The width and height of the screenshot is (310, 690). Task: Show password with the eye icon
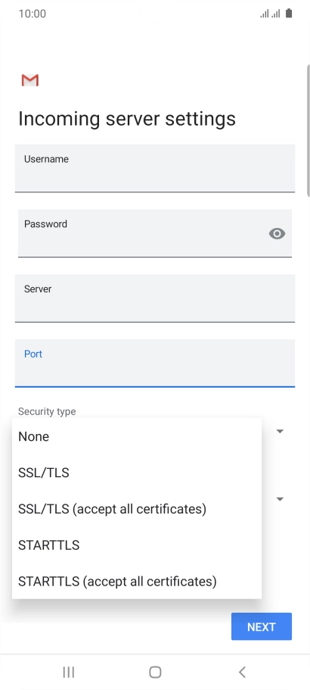pos(277,234)
